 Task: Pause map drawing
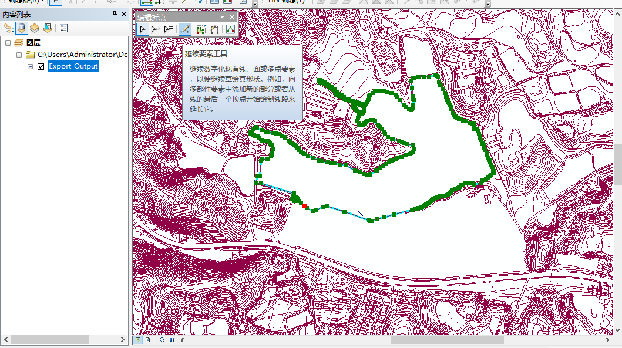coord(172,340)
